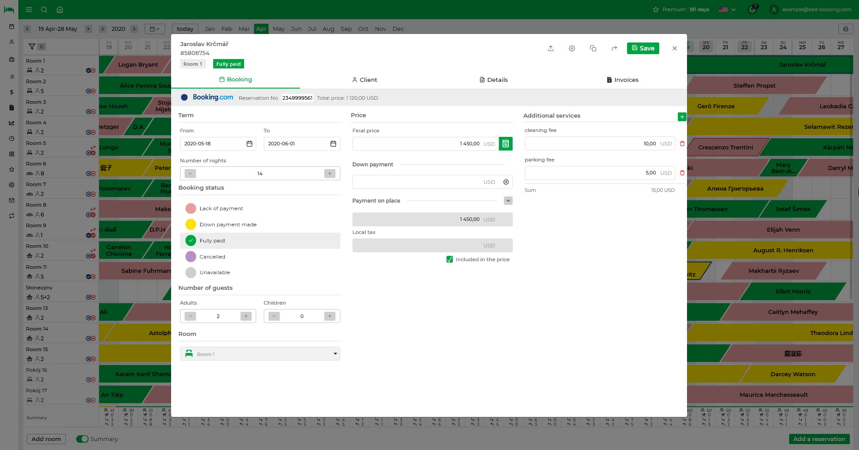Image resolution: width=859 pixels, height=450 pixels.
Task: Go to home icon in top bar
Action: point(60,9)
